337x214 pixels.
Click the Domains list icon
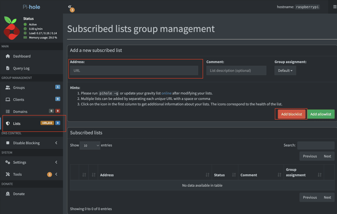[8, 112]
